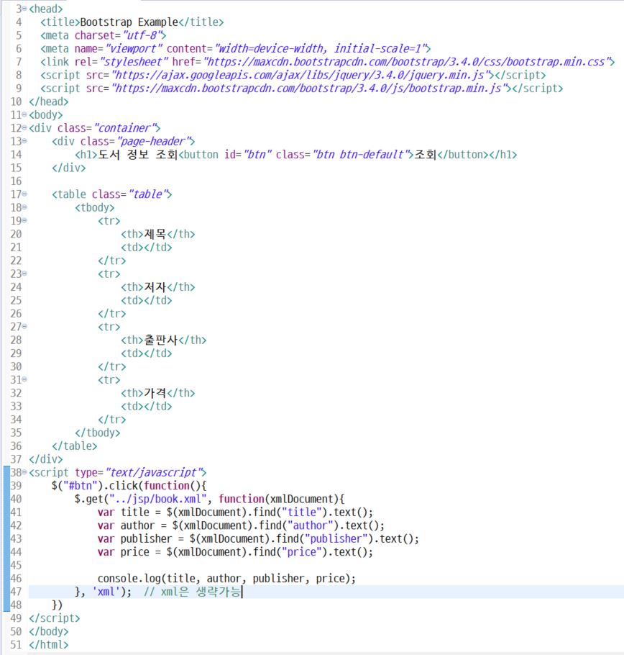Click the "../jsp/book.xml" path string
The image size is (624, 655).
(158, 500)
